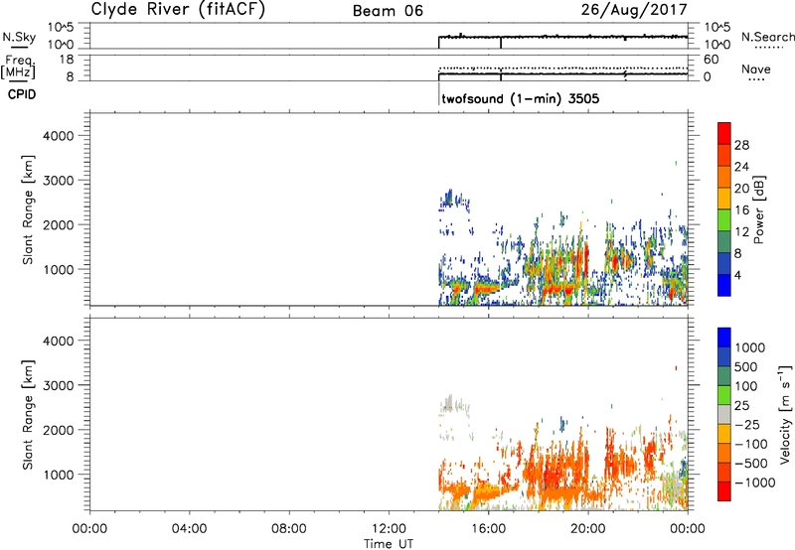795x550 pixels.
Task: Click the '18' frequency axis tick label
Action: [x=67, y=60]
